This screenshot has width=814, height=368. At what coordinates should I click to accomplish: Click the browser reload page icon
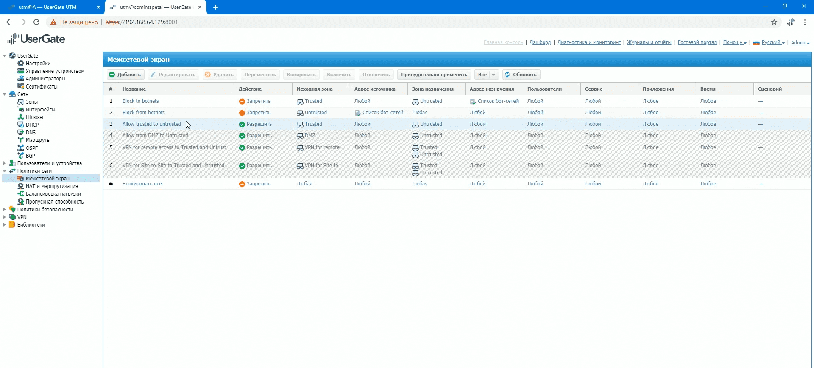36,22
